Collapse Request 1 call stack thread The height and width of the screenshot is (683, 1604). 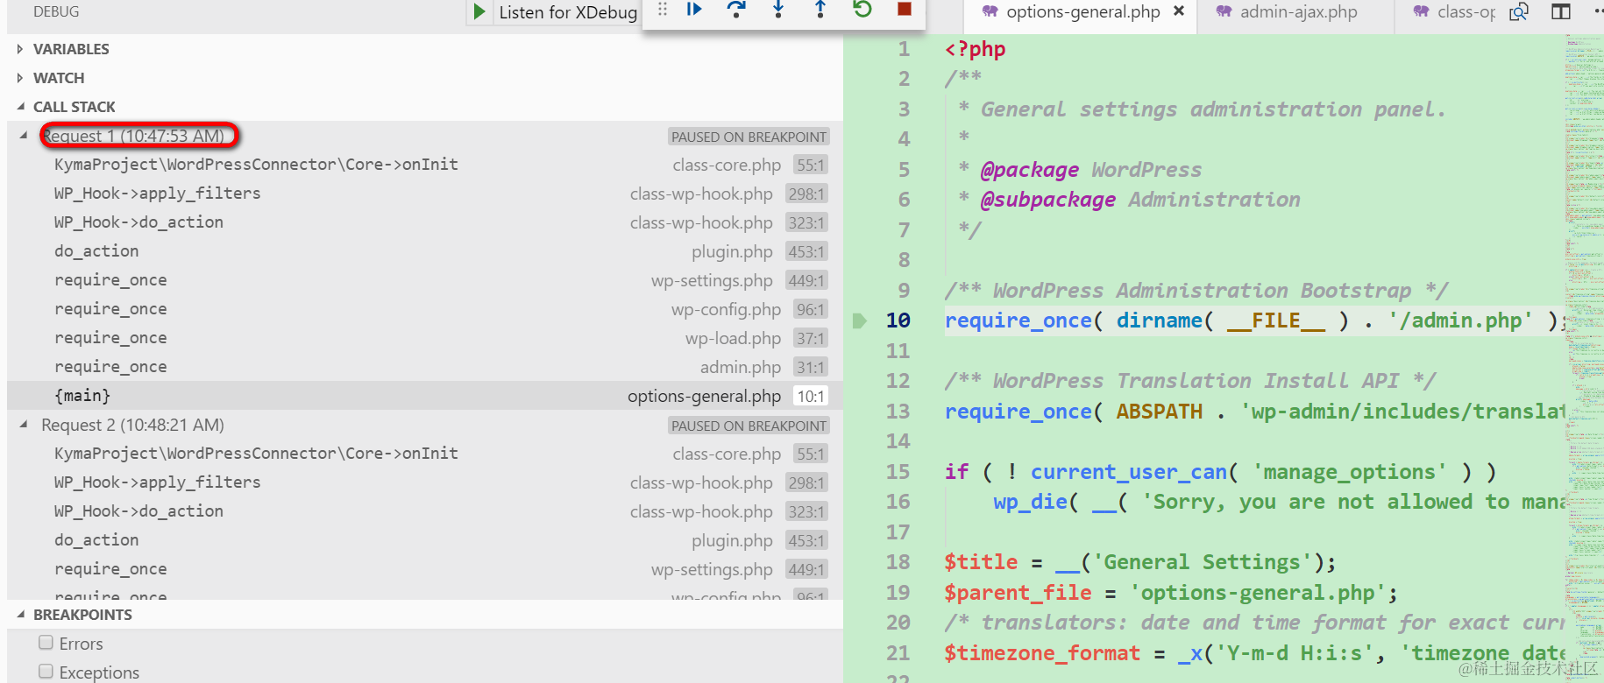[24, 136]
